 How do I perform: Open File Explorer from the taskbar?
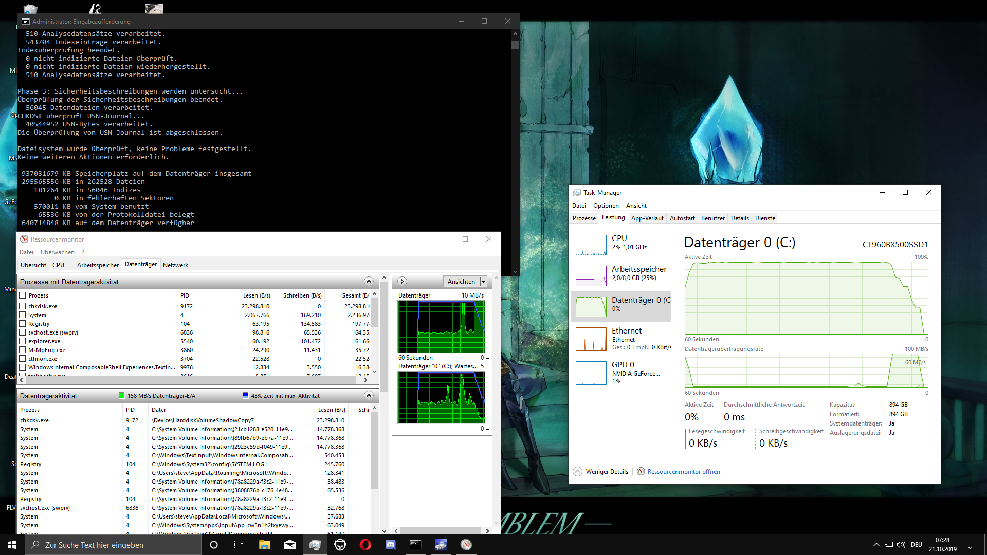tap(264, 545)
